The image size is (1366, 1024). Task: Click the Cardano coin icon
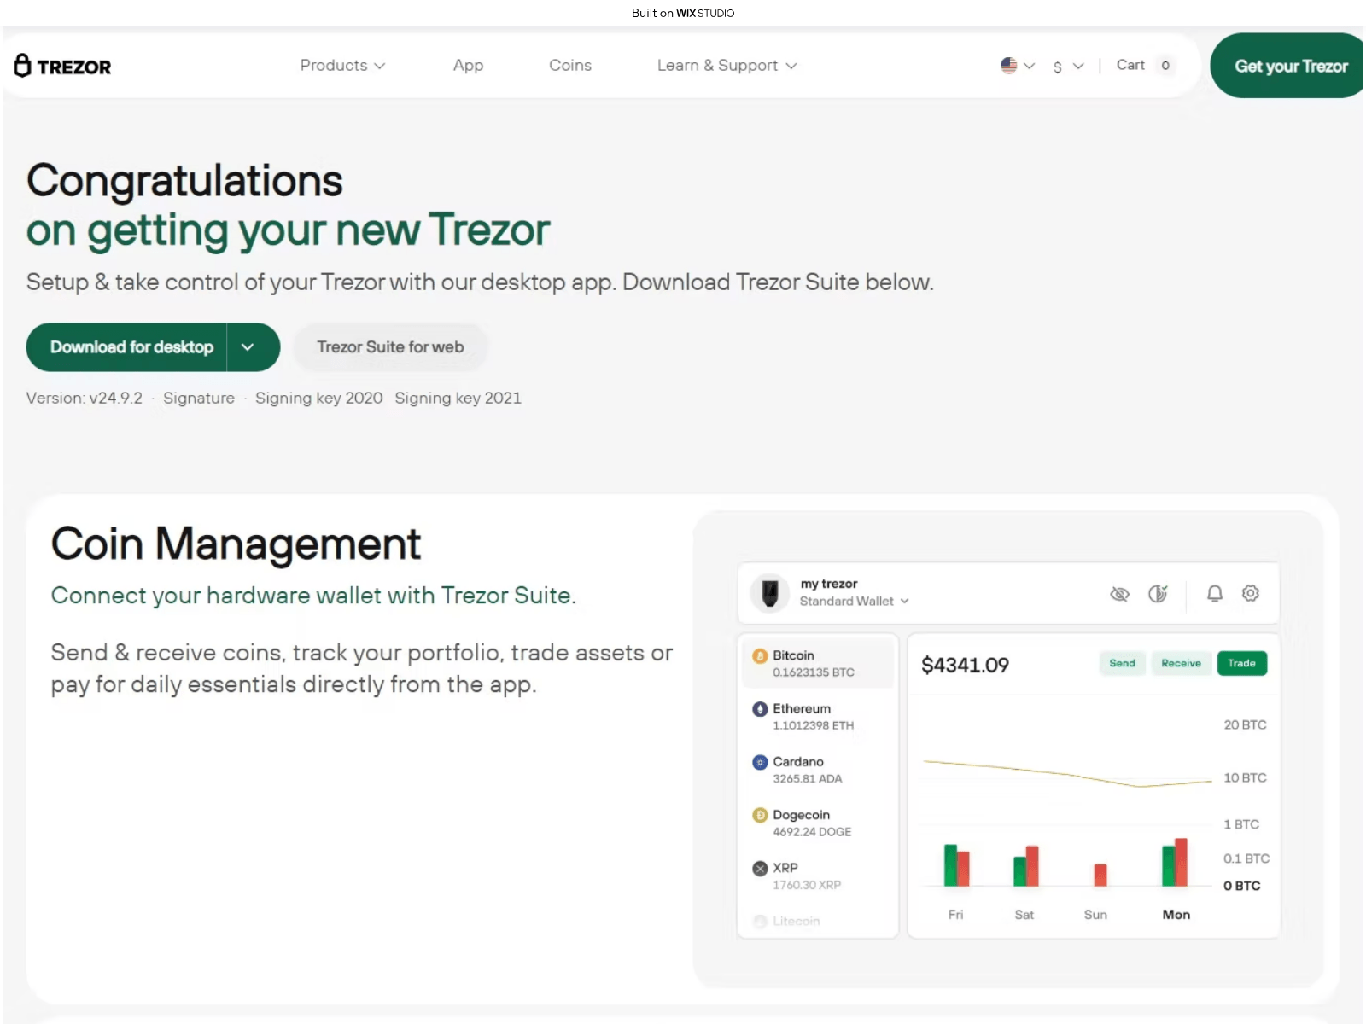pyautogui.click(x=760, y=762)
